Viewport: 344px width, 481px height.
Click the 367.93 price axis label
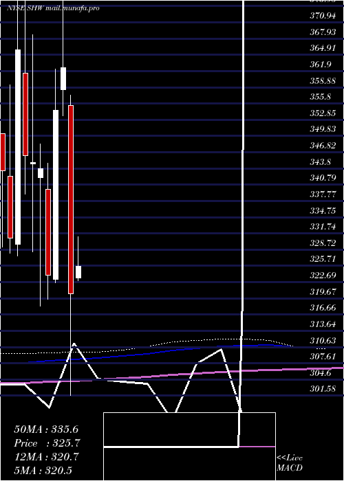coord(323,32)
